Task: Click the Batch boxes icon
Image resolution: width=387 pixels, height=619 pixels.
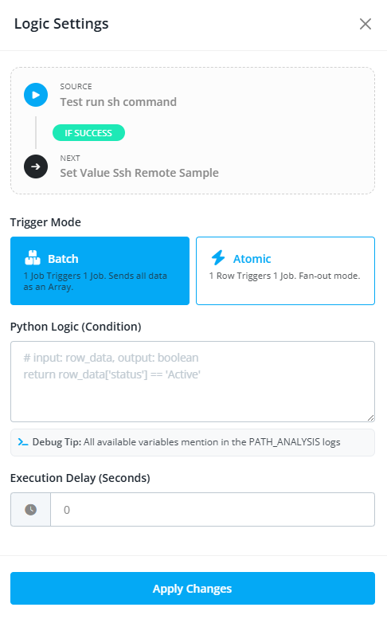Action: [x=33, y=258]
